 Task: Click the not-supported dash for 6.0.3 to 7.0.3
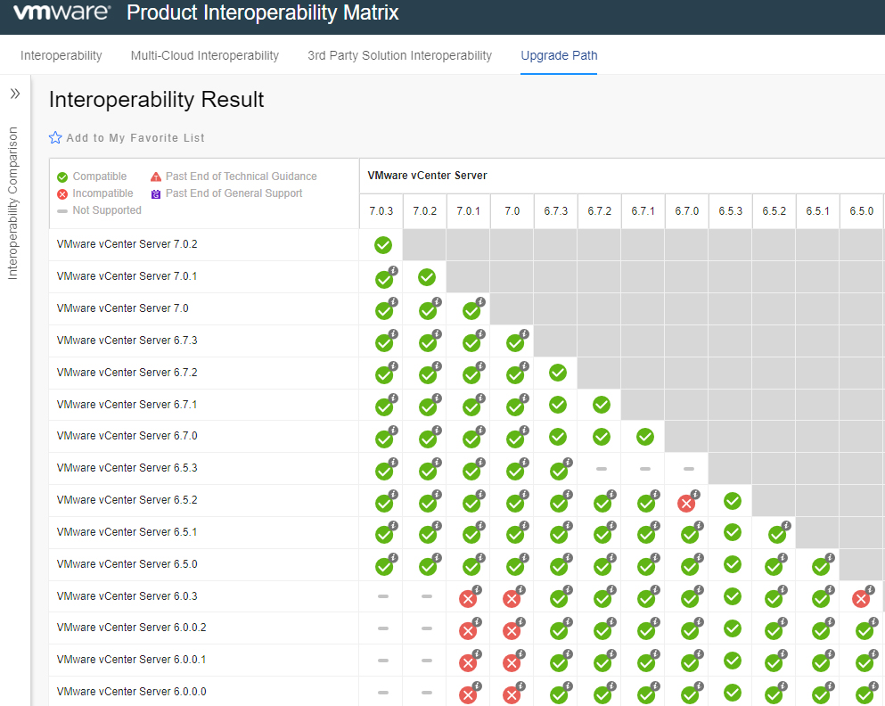382,596
